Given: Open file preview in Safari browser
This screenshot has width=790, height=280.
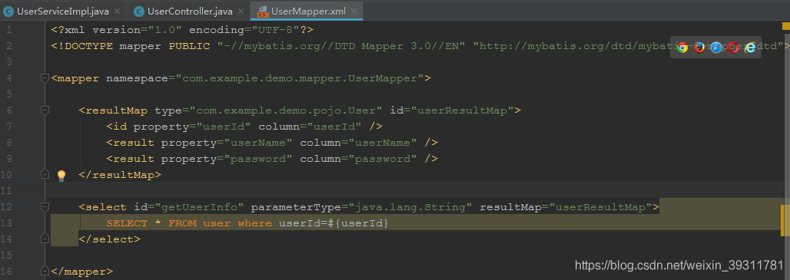Looking at the screenshot, I should (x=716, y=48).
